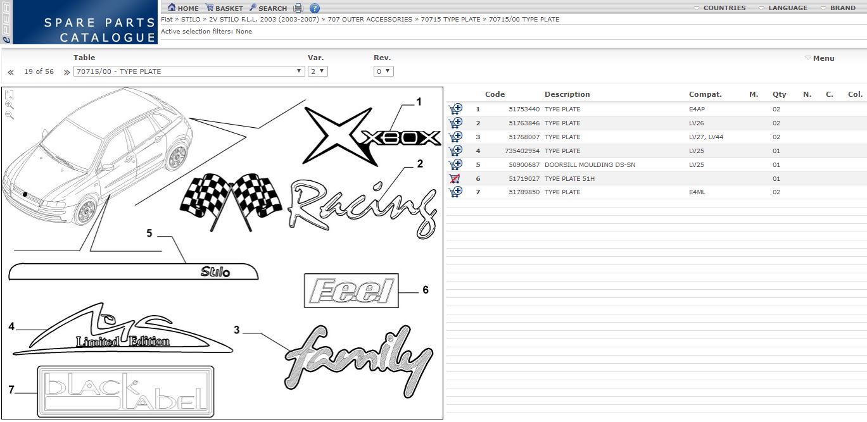Click the 2V STILO F.L.L. 2003 breadcrumb
Image resolution: width=867 pixels, height=422 pixels.
coord(264,20)
